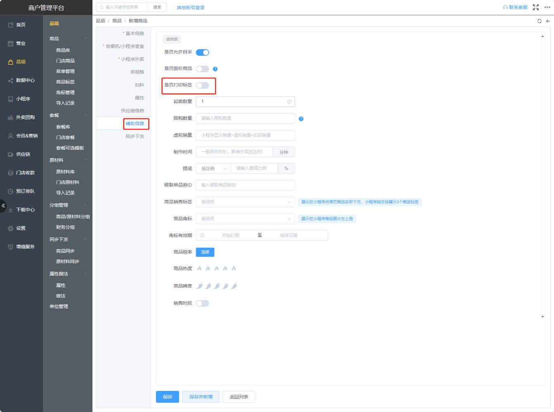The image size is (554, 412).
Task: Collapse the 属性做法 group in the submenu
Action: click(85, 274)
